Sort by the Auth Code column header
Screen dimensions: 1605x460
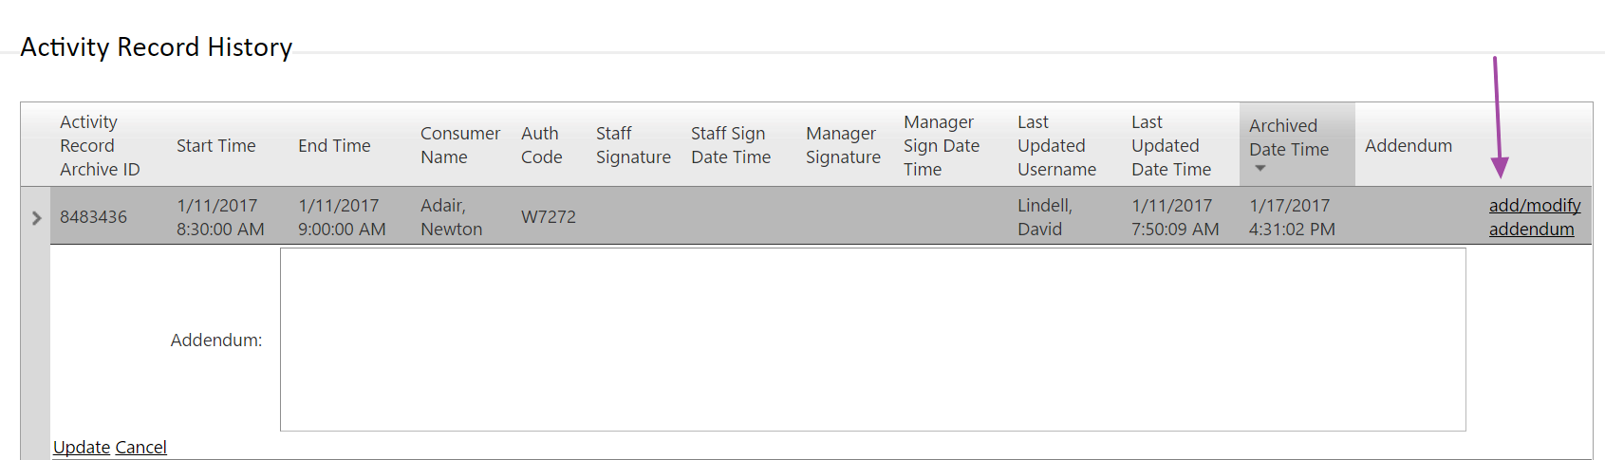(542, 146)
